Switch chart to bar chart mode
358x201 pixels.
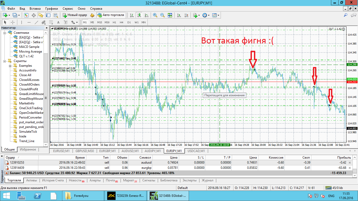(132, 15)
